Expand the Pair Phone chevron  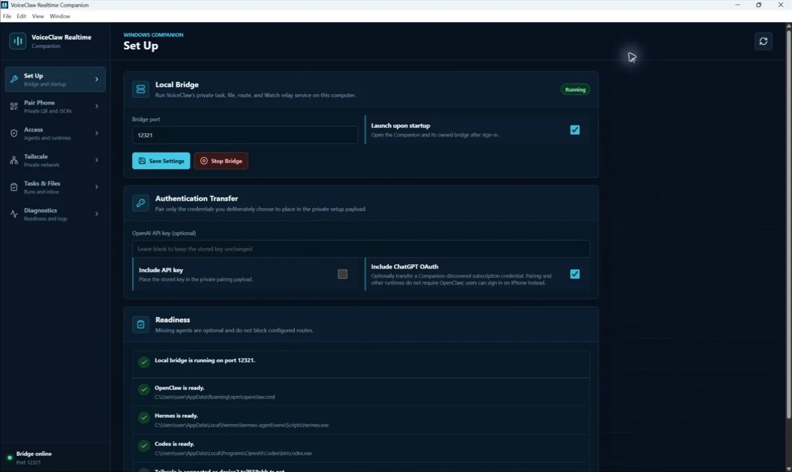pos(97,106)
